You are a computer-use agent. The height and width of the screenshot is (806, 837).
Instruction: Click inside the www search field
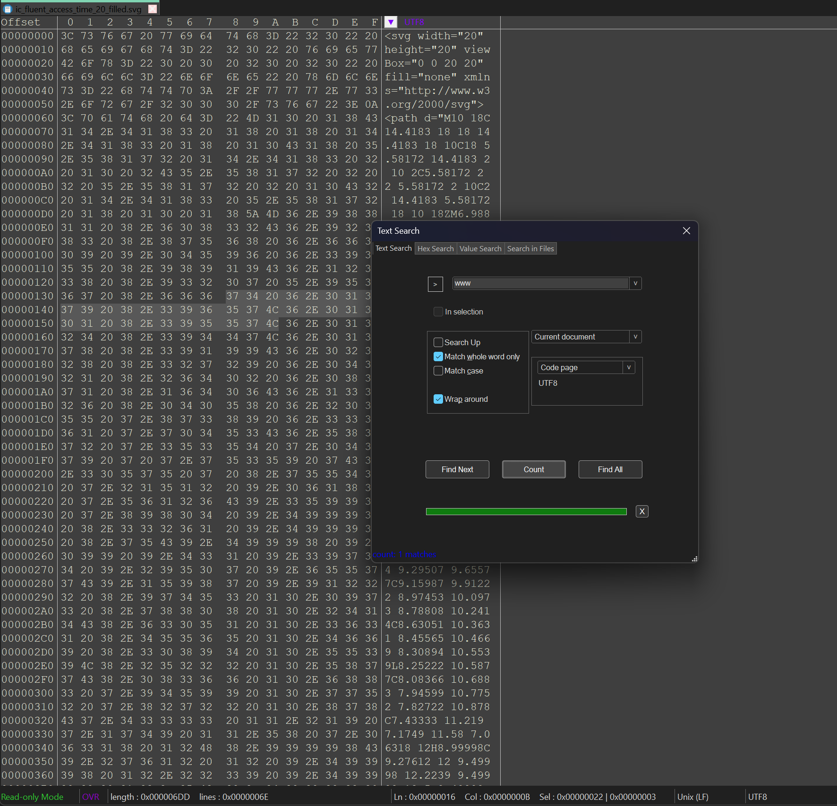[538, 283]
